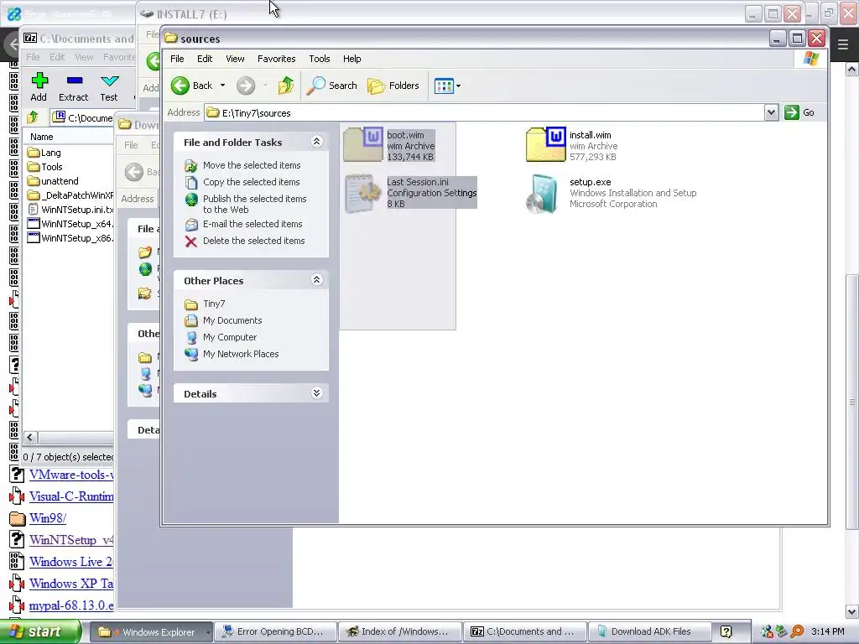
Task: Click the 7-Zip Add button
Action: click(39, 87)
